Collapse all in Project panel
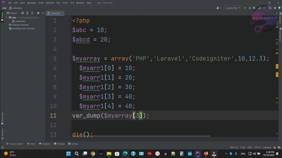 (x=32, y=13)
